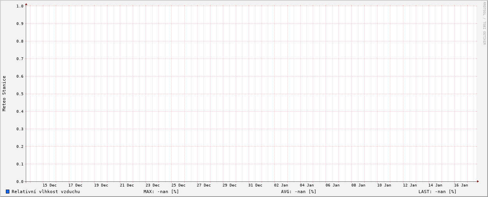This screenshot has height=197, width=488.
Task: Select the '25 Dec' date label
Action: tap(178, 185)
